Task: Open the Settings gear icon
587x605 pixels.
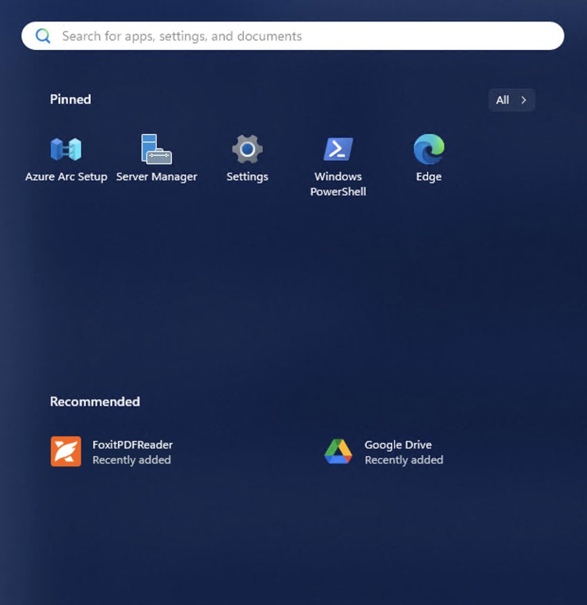Action: coord(247,149)
